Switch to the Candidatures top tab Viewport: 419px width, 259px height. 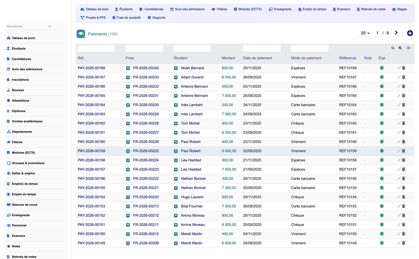[151, 9]
